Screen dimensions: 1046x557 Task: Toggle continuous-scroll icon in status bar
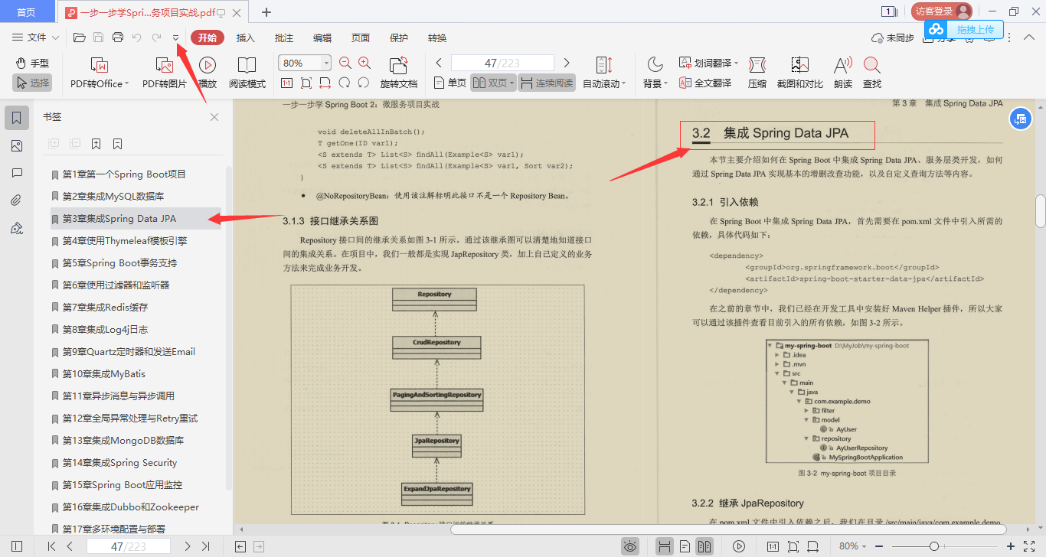click(x=665, y=546)
